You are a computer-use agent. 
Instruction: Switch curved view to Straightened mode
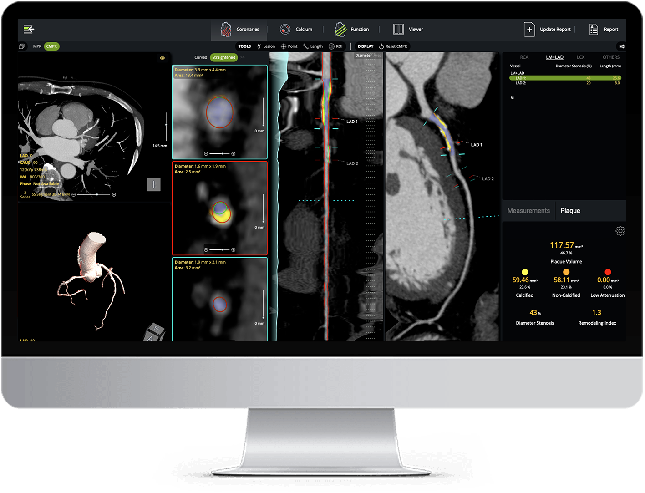223,57
